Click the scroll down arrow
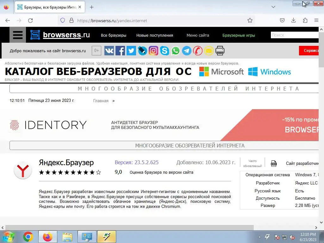Screen dimensions: 324x243 point(321,222)
